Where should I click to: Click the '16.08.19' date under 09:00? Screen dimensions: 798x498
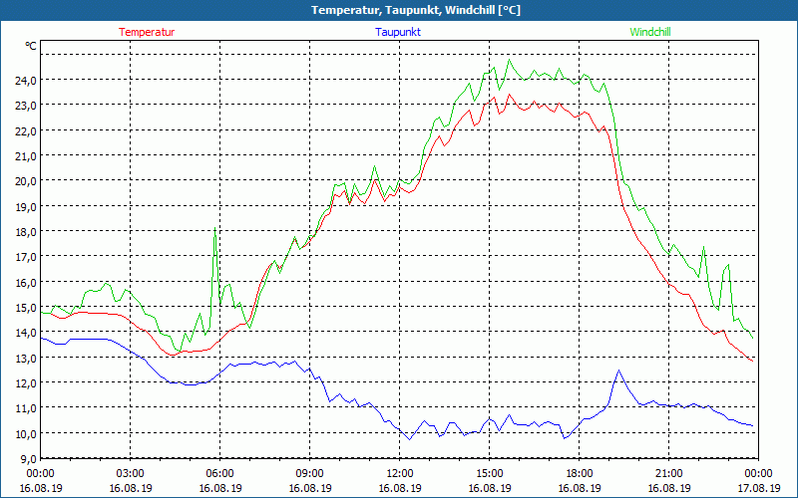point(310,488)
